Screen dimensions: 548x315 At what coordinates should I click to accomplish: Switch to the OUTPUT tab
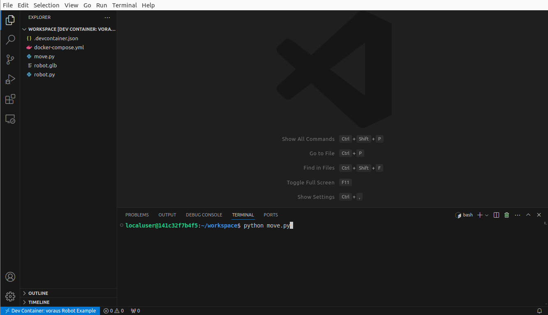pyautogui.click(x=167, y=215)
